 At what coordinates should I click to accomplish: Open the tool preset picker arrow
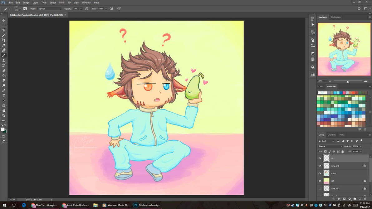(9, 9)
